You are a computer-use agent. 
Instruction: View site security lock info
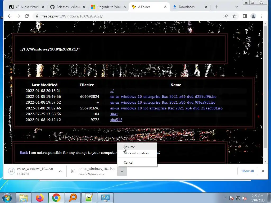pos(37,16)
